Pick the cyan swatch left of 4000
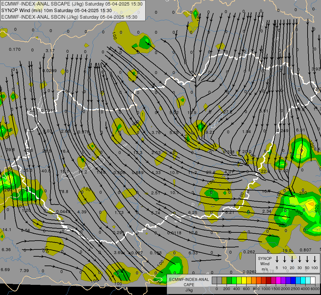The height and width of the screenshot is (295, 321). click(x=303, y=281)
